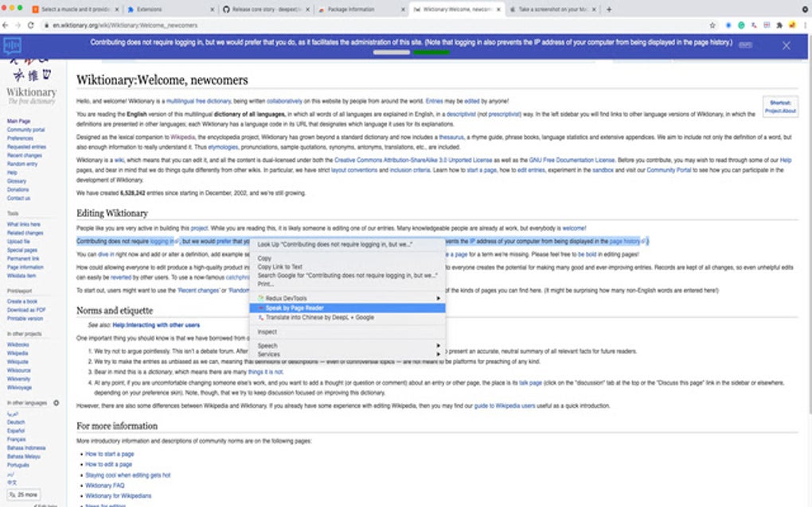812x507 pixels.
Task: Switch to 'Select a muscle' tab
Action: click(75, 10)
